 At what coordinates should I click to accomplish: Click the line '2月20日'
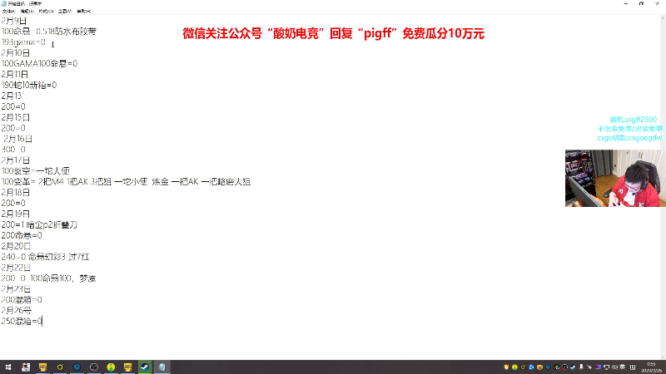16,246
